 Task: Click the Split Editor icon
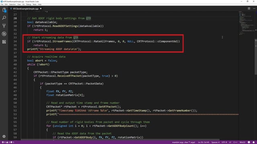pos(249,9)
